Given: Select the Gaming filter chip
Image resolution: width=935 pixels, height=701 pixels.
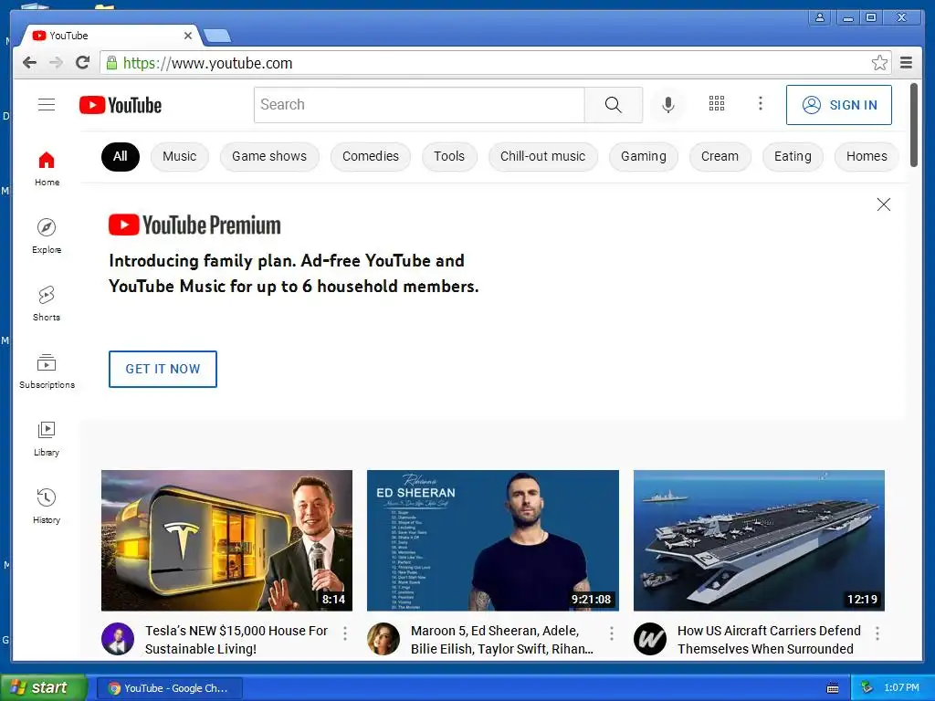Looking at the screenshot, I should click(644, 157).
